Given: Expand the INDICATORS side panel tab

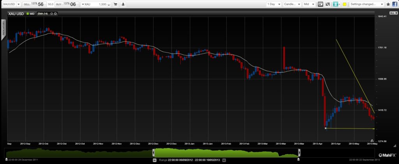Looking at the screenshot, I should point(4,30).
